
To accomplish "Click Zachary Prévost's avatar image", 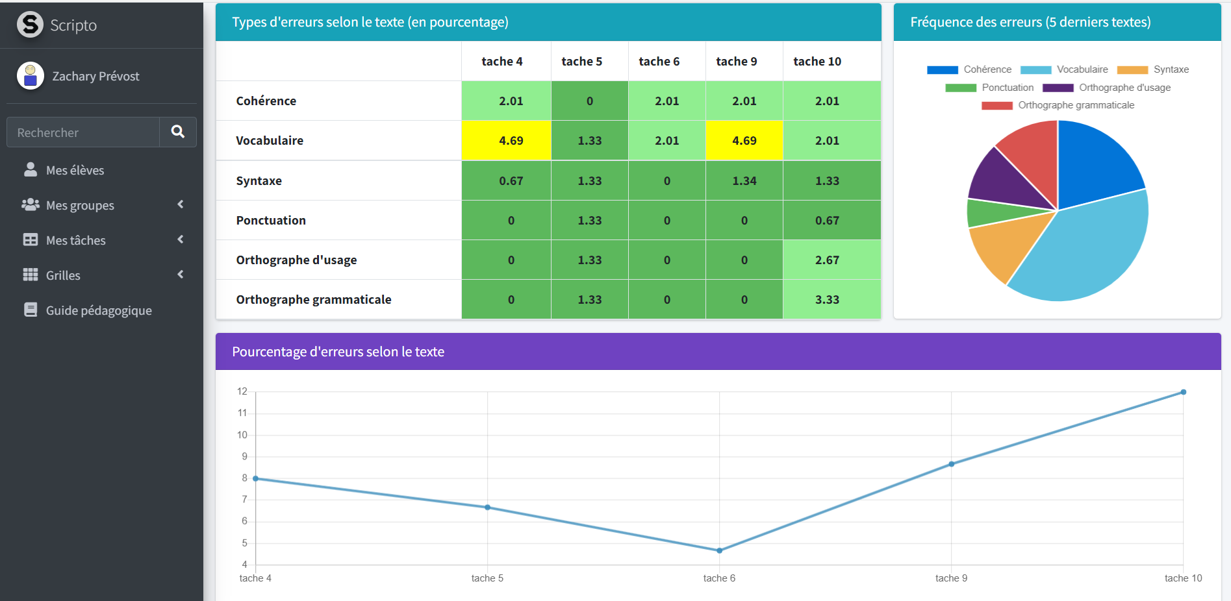I will [x=30, y=76].
